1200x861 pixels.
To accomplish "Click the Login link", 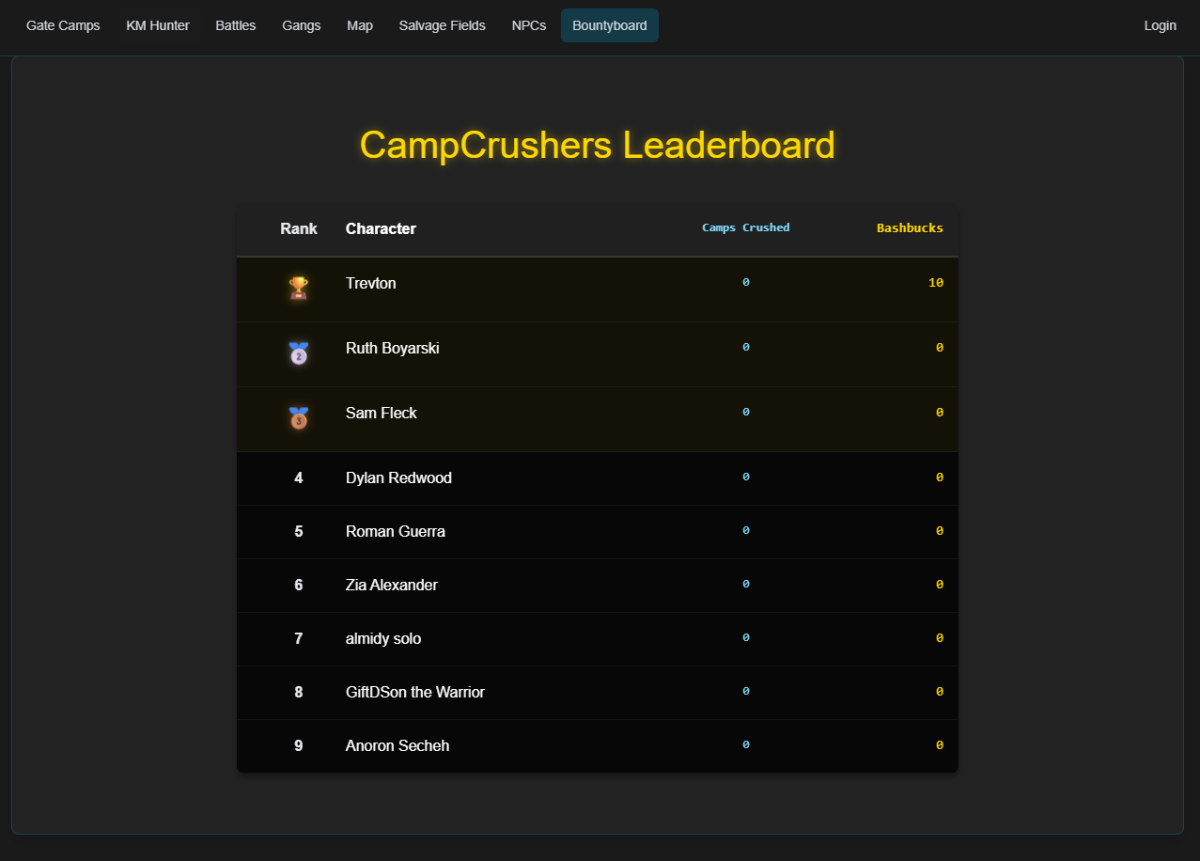I will click(x=1160, y=25).
